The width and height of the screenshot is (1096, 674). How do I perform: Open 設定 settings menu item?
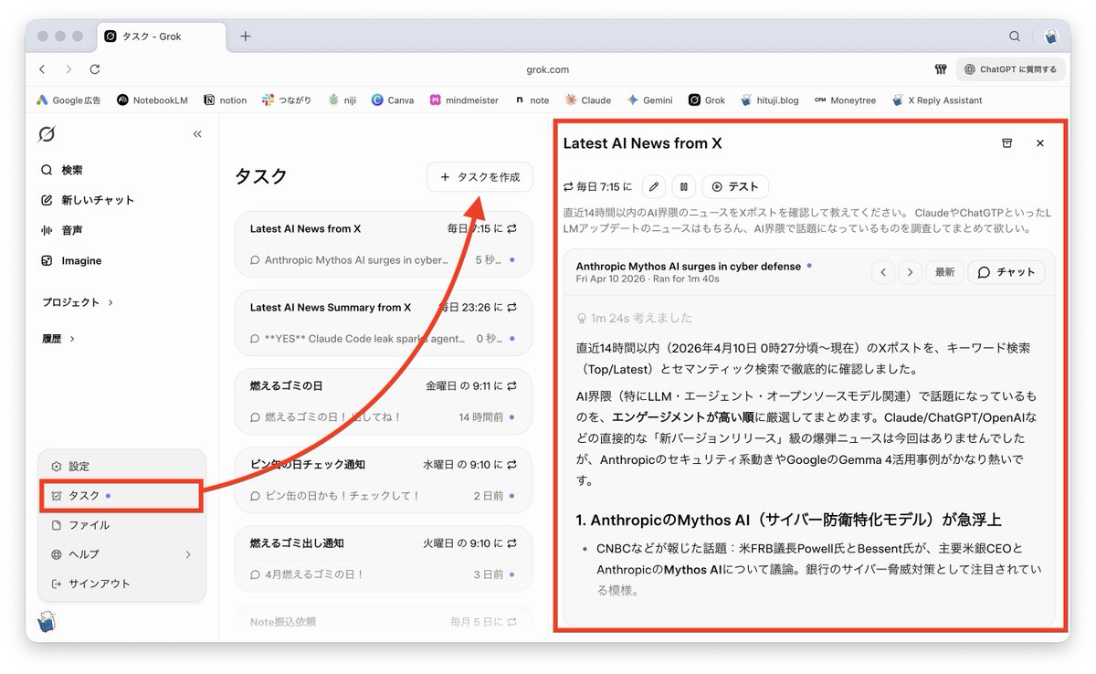(x=121, y=466)
